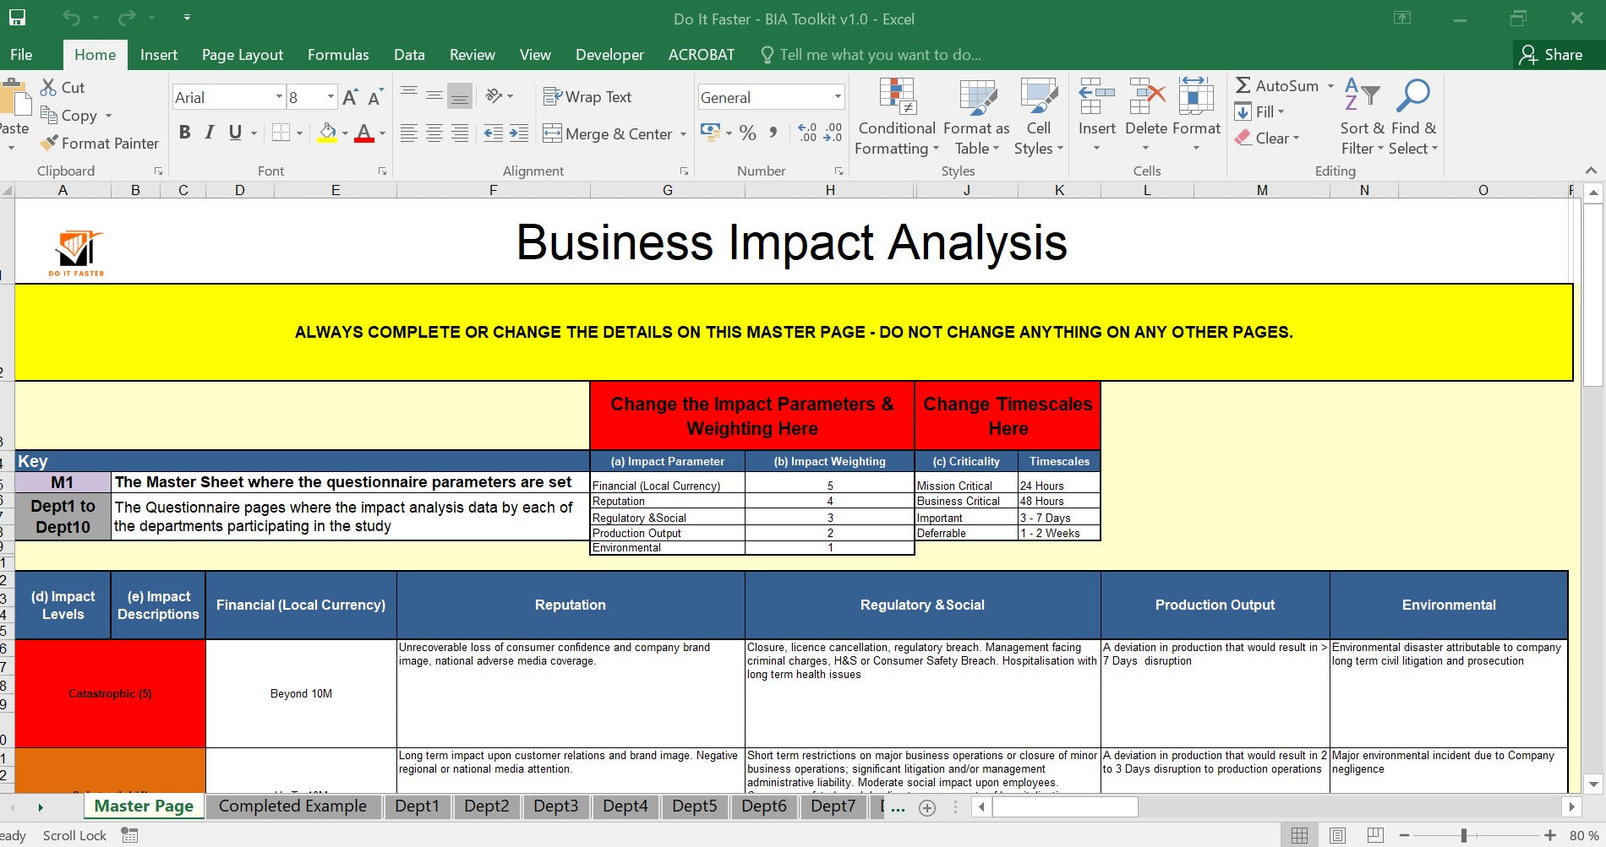Switch to the Insert ribbon tab
This screenshot has height=847, width=1606.
[x=159, y=55]
